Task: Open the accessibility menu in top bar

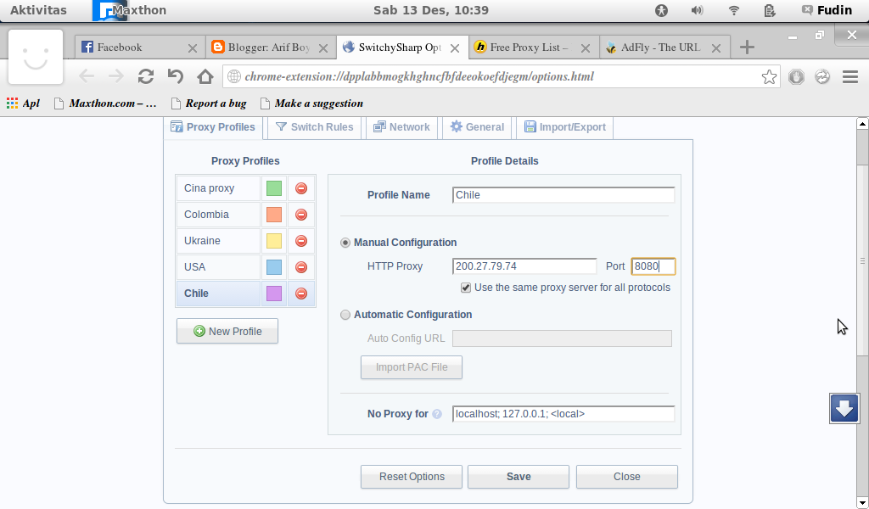Action: (x=661, y=10)
